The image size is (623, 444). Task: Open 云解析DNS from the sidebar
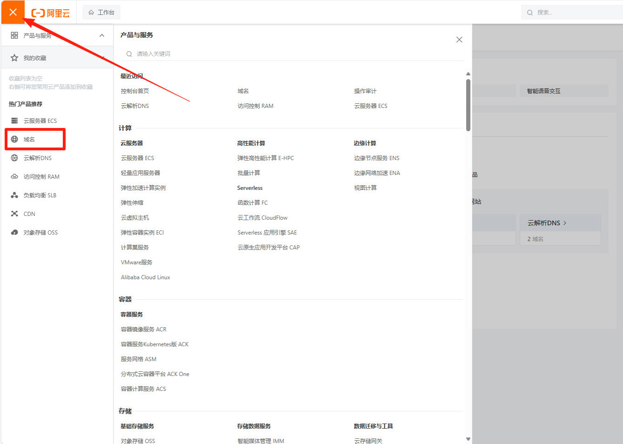point(38,158)
